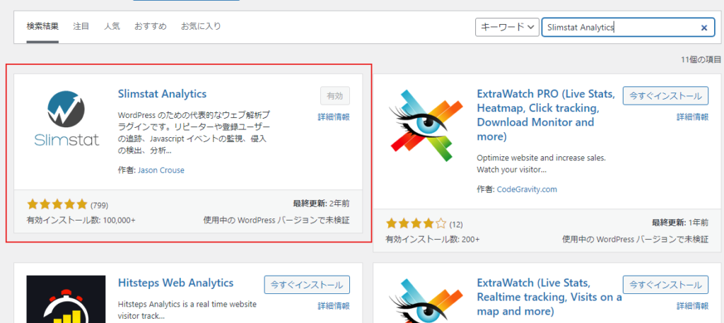
Task: Click ExtraWatch PRO's WordPress バージョンで未検証 notice
Action: tap(636, 240)
